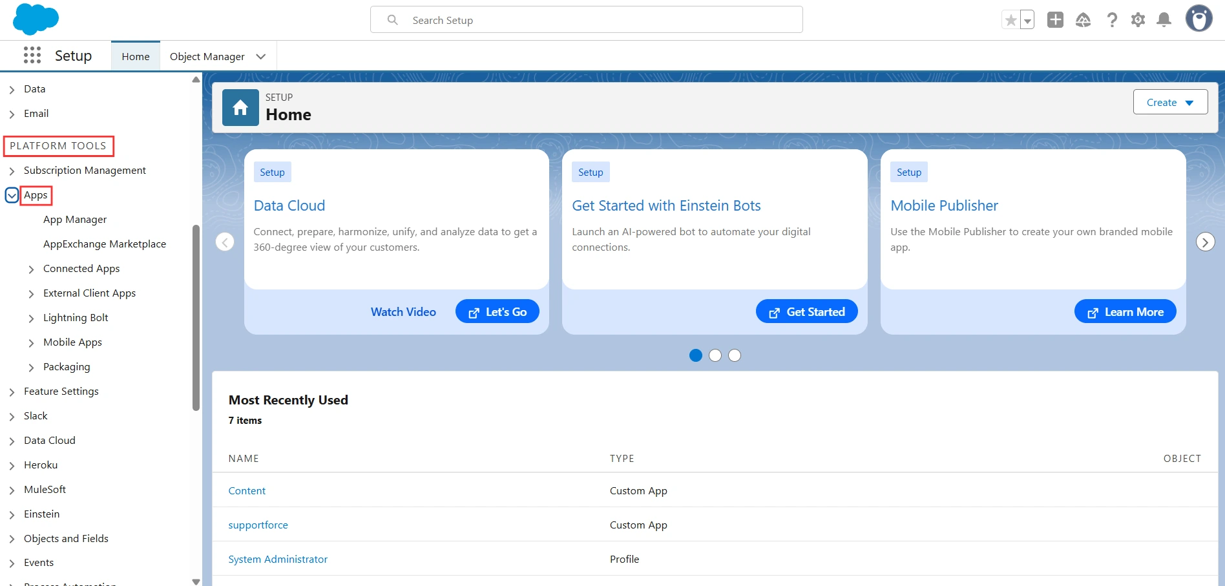This screenshot has width=1225, height=586.
Task: Click the Setup tag on Mobile Publisher card
Action: [x=909, y=172]
